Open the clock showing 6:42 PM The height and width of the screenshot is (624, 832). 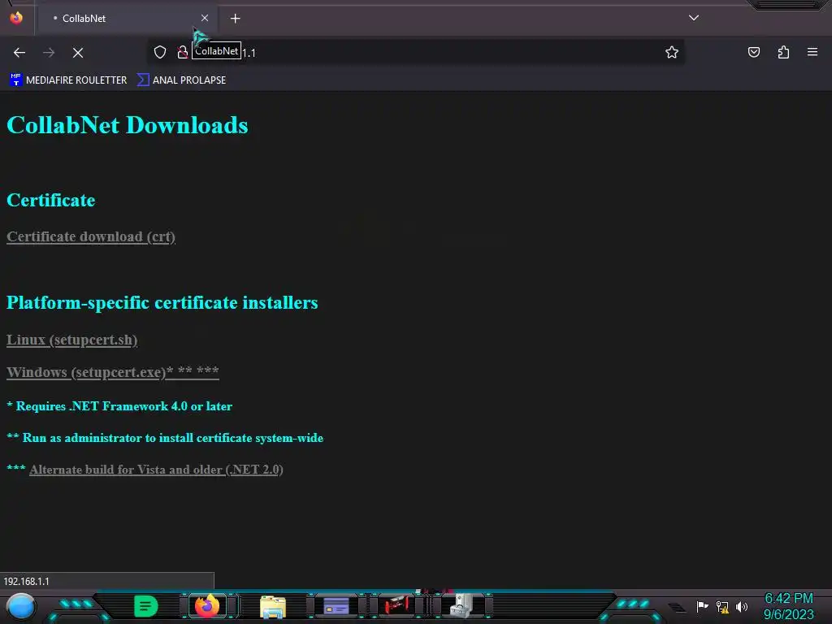click(x=788, y=598)
